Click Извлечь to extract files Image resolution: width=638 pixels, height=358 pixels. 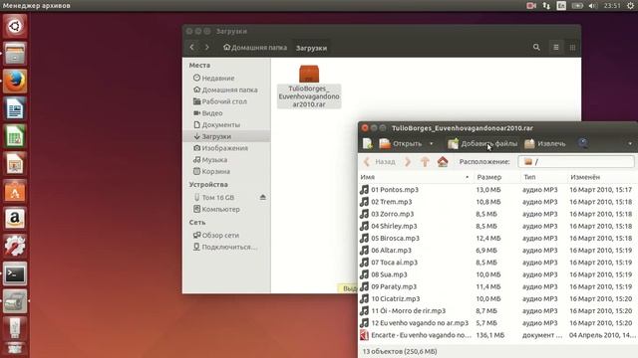pyautogui.click(x=545, y=143)
